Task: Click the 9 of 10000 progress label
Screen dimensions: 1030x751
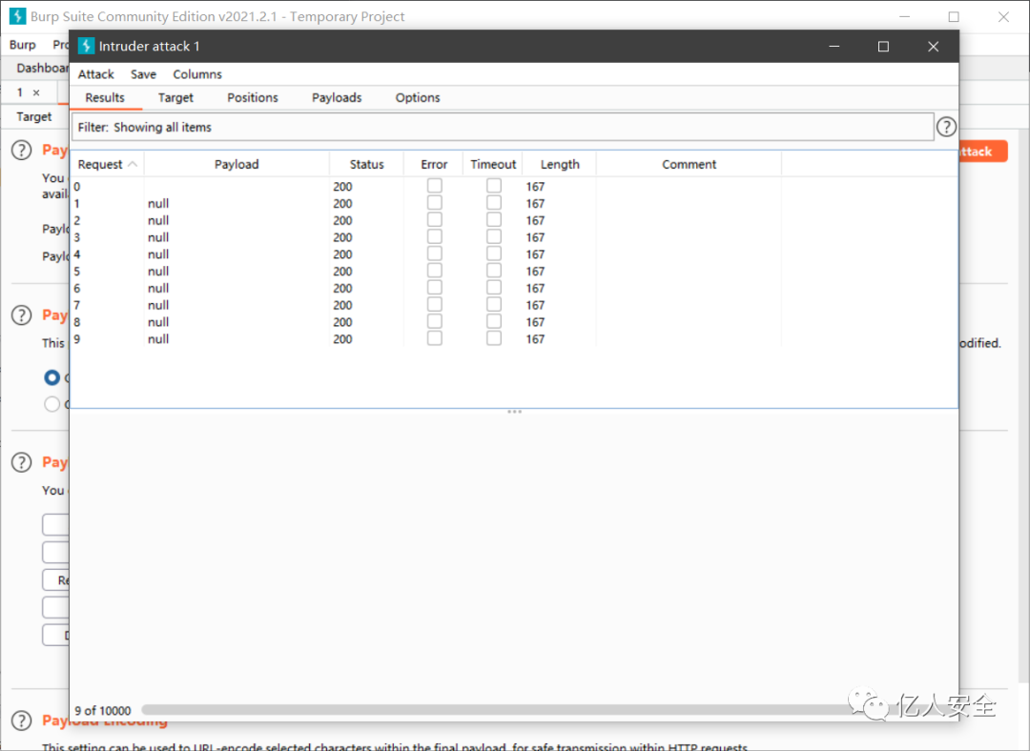Action: click(x=102, y=710)
